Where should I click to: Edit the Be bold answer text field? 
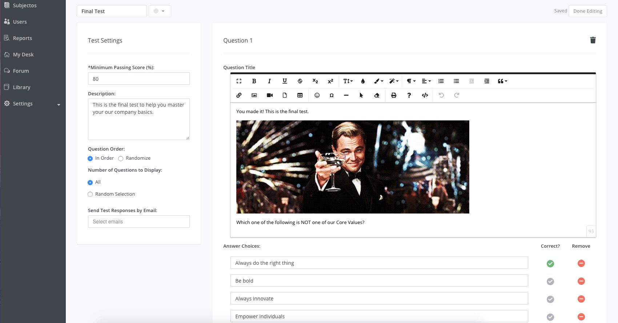[379, 281]
